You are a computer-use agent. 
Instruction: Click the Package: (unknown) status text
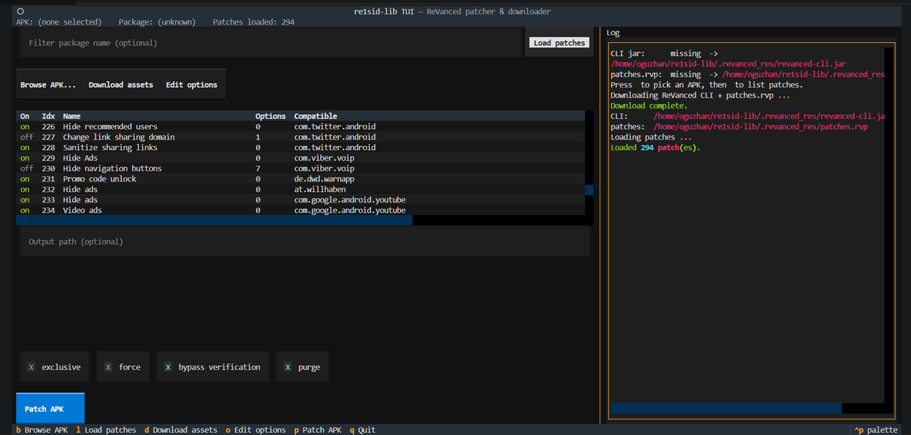tap(157, 22)
